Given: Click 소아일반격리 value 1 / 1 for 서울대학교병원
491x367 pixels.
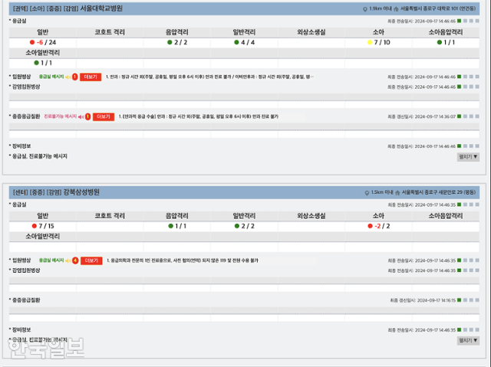Looking at the screenshot, I should [x=46, y=63].
